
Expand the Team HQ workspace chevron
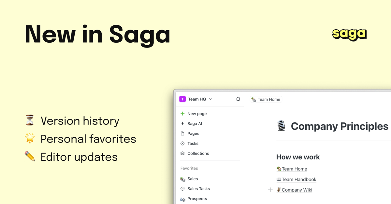(210, 99)
